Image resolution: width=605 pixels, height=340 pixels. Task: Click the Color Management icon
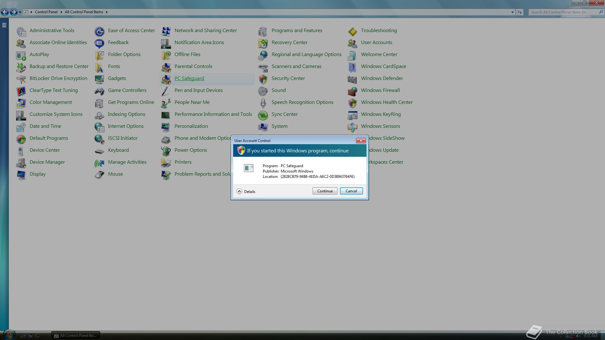click(21, 103)
